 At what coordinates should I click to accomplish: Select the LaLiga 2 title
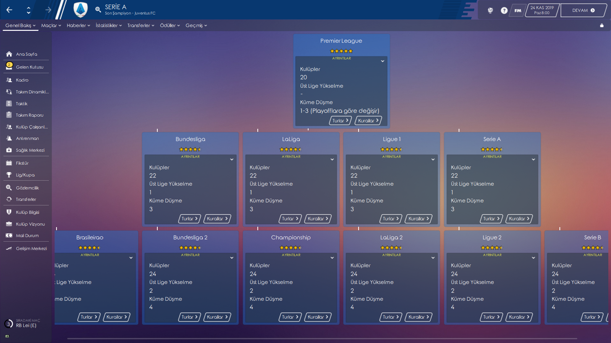click(x=391, y=237)
